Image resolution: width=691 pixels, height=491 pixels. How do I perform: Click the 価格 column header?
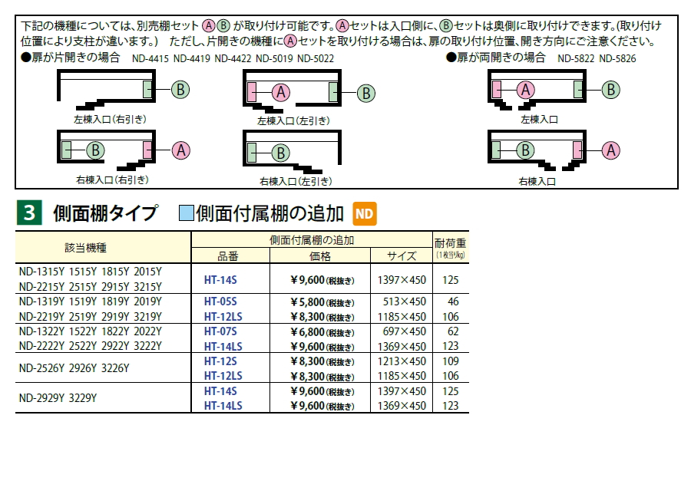point(319,256)
